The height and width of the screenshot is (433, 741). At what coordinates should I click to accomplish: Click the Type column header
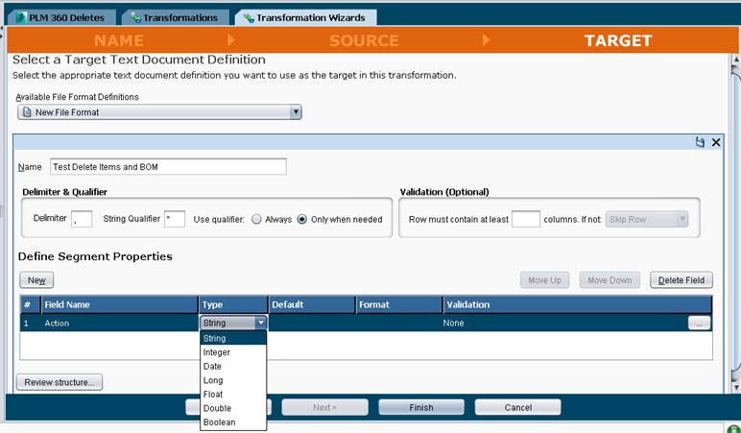[x=233, y=305]
